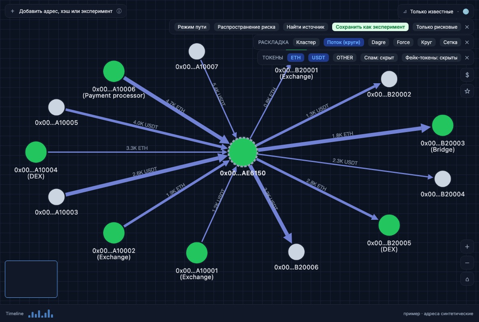Click the star favorites icon button
This screenshot has width=479, height=322.
pos(467,91)
